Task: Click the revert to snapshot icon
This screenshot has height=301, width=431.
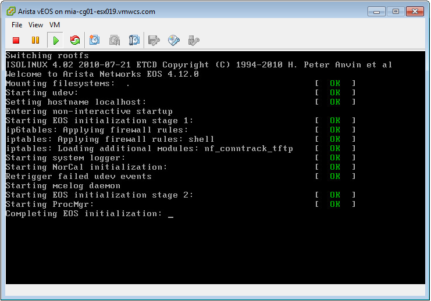Action: [x=115, y=40]
